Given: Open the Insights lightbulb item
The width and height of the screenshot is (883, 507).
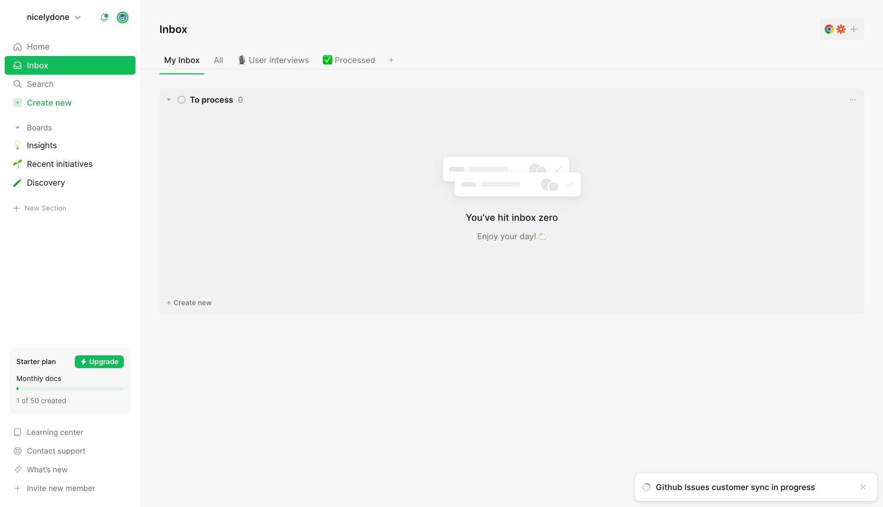Looking at the screenshot, I should click(41, 145).
